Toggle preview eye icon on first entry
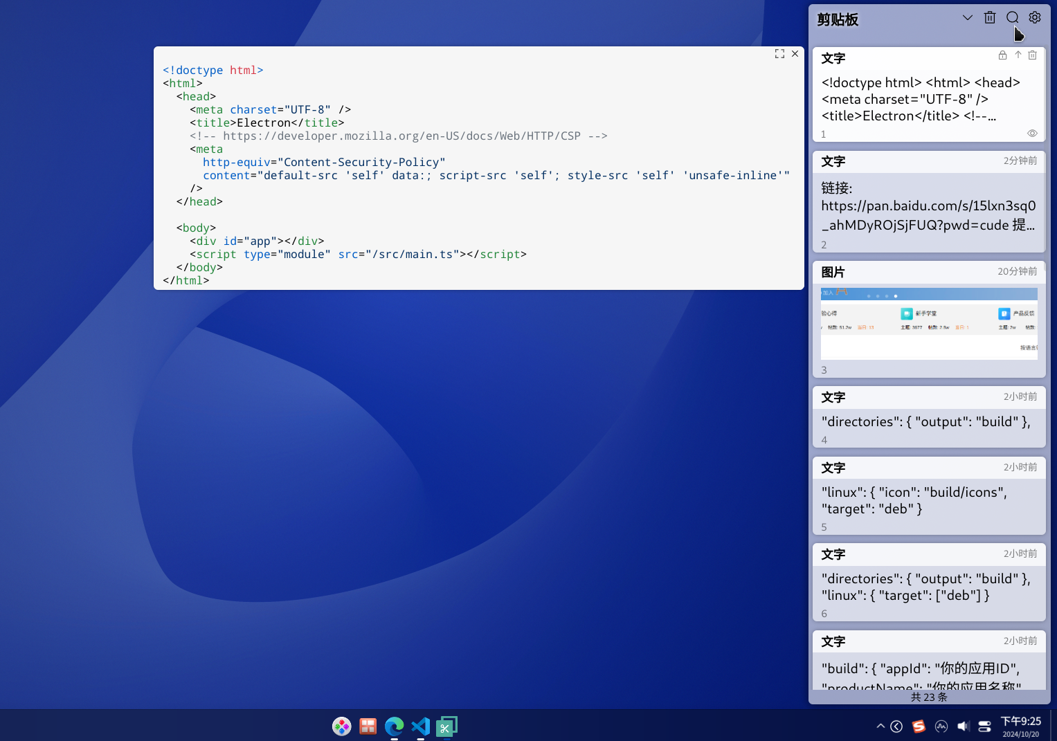1057x741 pixels. 1032,134
